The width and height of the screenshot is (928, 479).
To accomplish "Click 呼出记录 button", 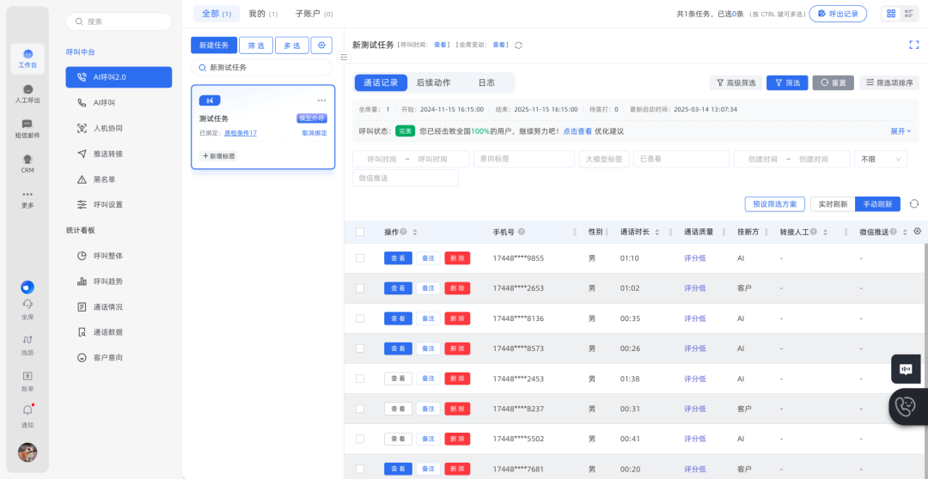I will pyautogui.click(x=838, y=14).
